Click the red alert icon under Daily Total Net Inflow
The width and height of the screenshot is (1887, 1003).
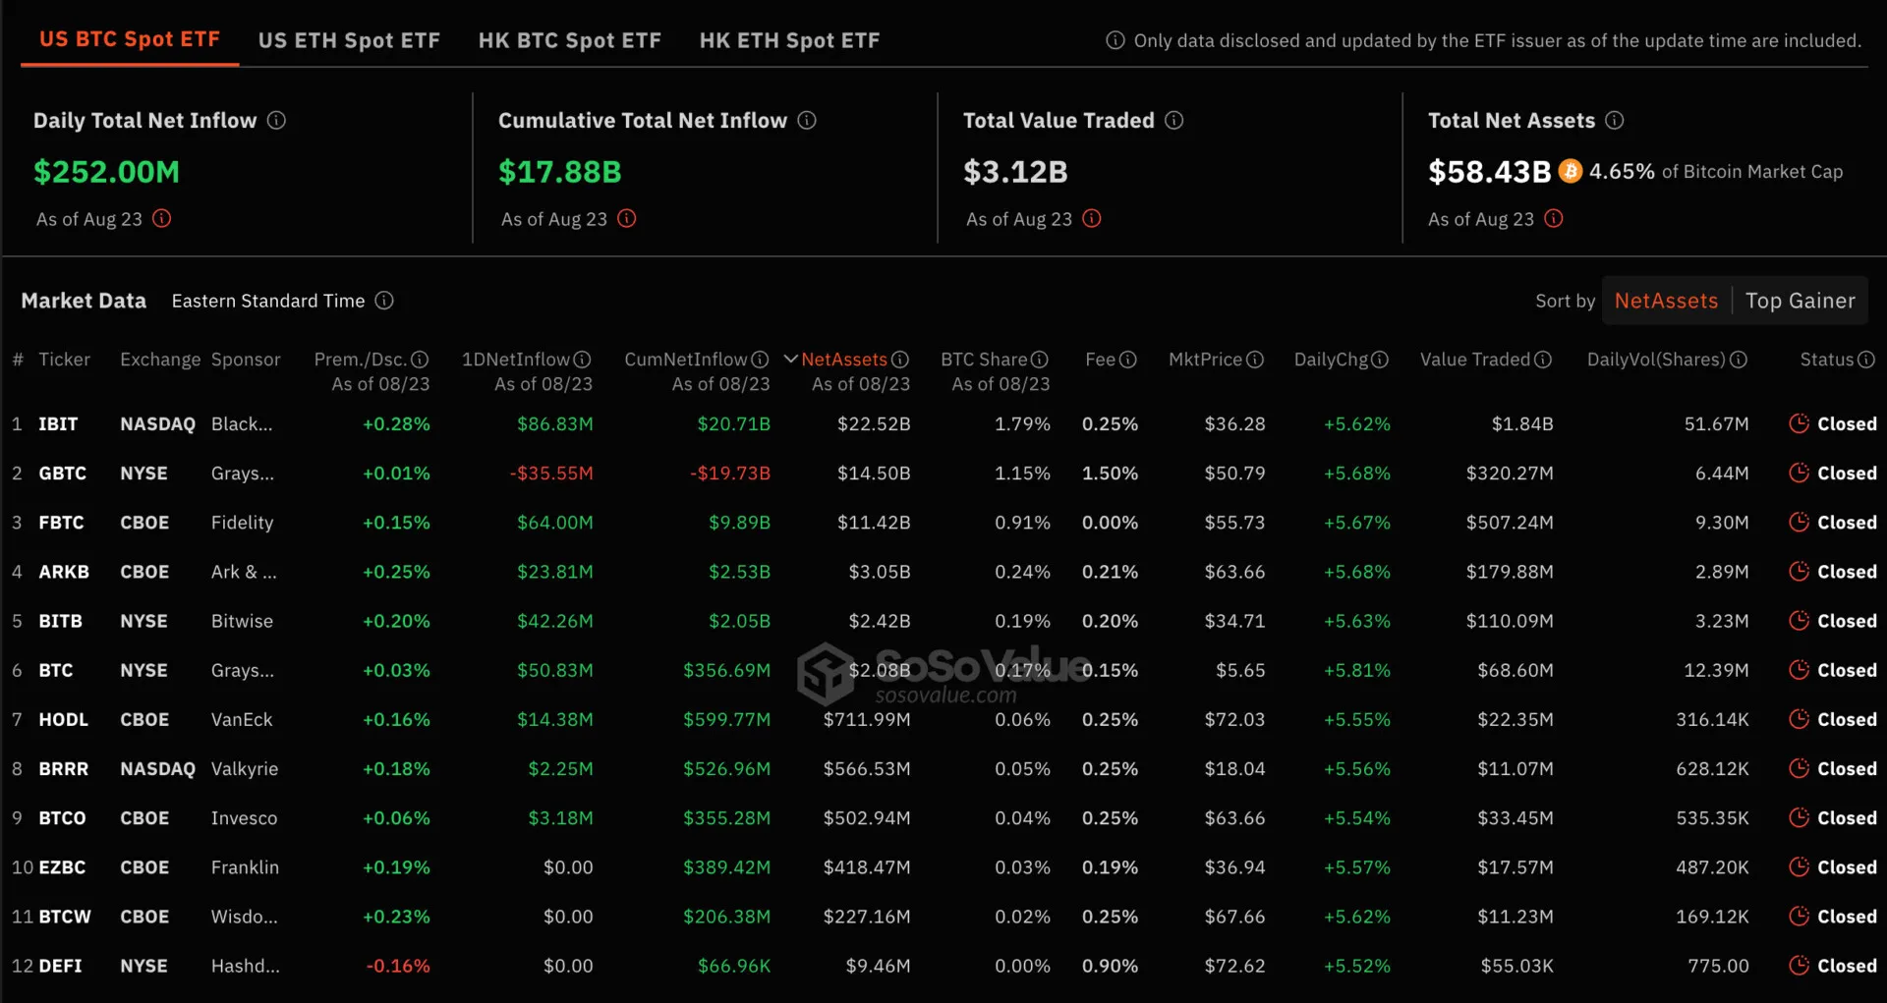(162, 218)
